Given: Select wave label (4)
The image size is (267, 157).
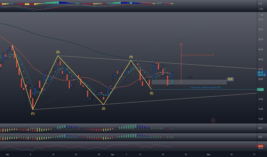Looking at the screenshot, I should [x=131, y=57].
